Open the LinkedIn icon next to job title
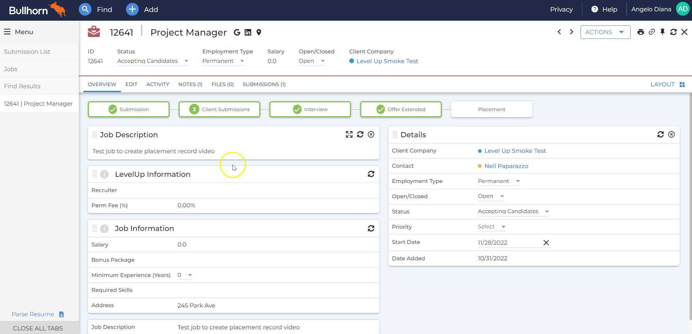Screen dimensions: 692x334 pos(248,32)
